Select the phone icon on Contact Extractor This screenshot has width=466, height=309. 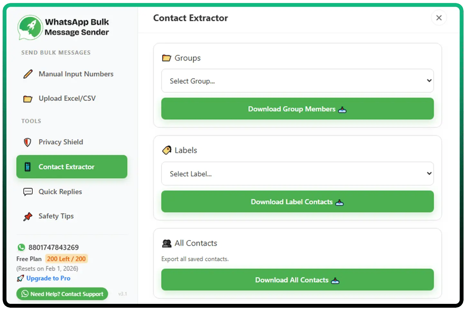coord(28,167)
